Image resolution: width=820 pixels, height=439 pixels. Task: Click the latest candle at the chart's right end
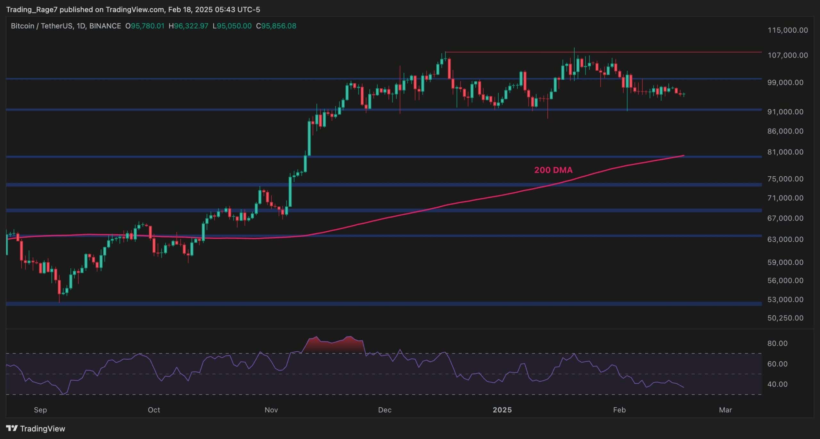684,94
